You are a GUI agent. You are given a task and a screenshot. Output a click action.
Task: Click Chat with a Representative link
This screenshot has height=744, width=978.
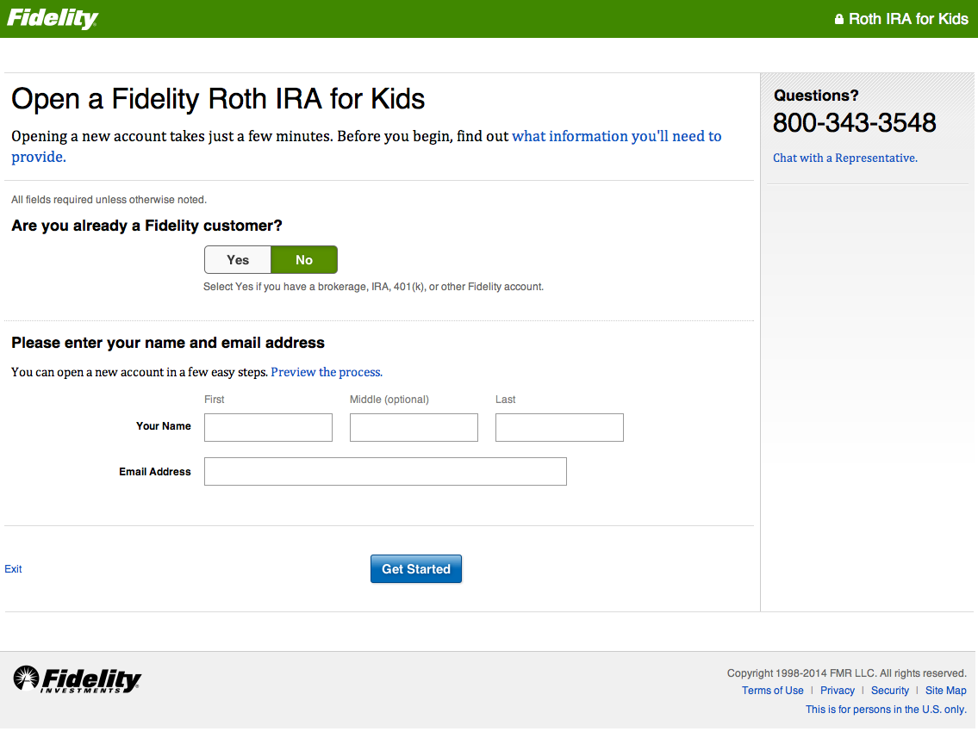click(x=844, y=158)
